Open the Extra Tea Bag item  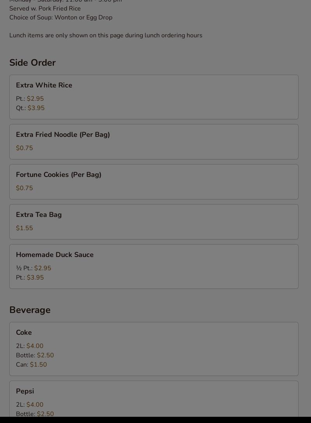39,215
